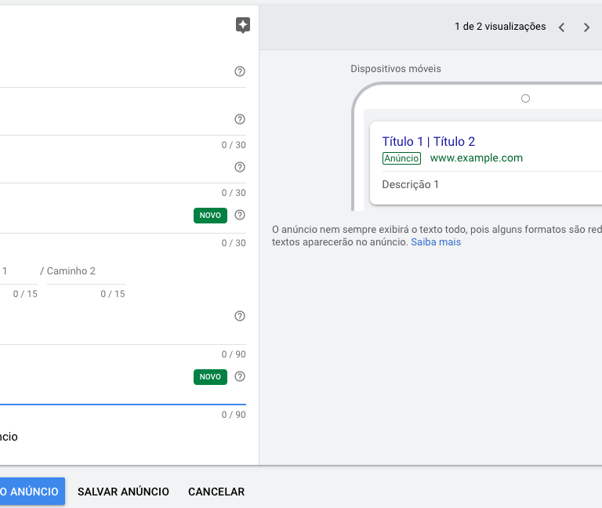The width and height of the screenshot is (602, 508).
Task: Click the second NOVO badge
Action: 210,377
